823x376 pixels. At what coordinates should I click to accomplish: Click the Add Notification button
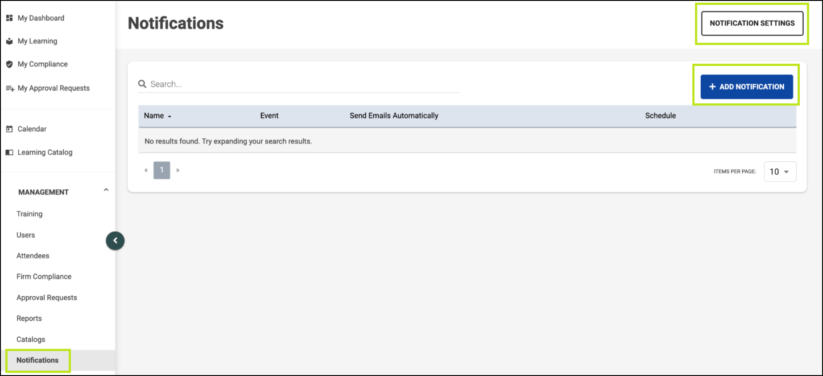[746, 87]
